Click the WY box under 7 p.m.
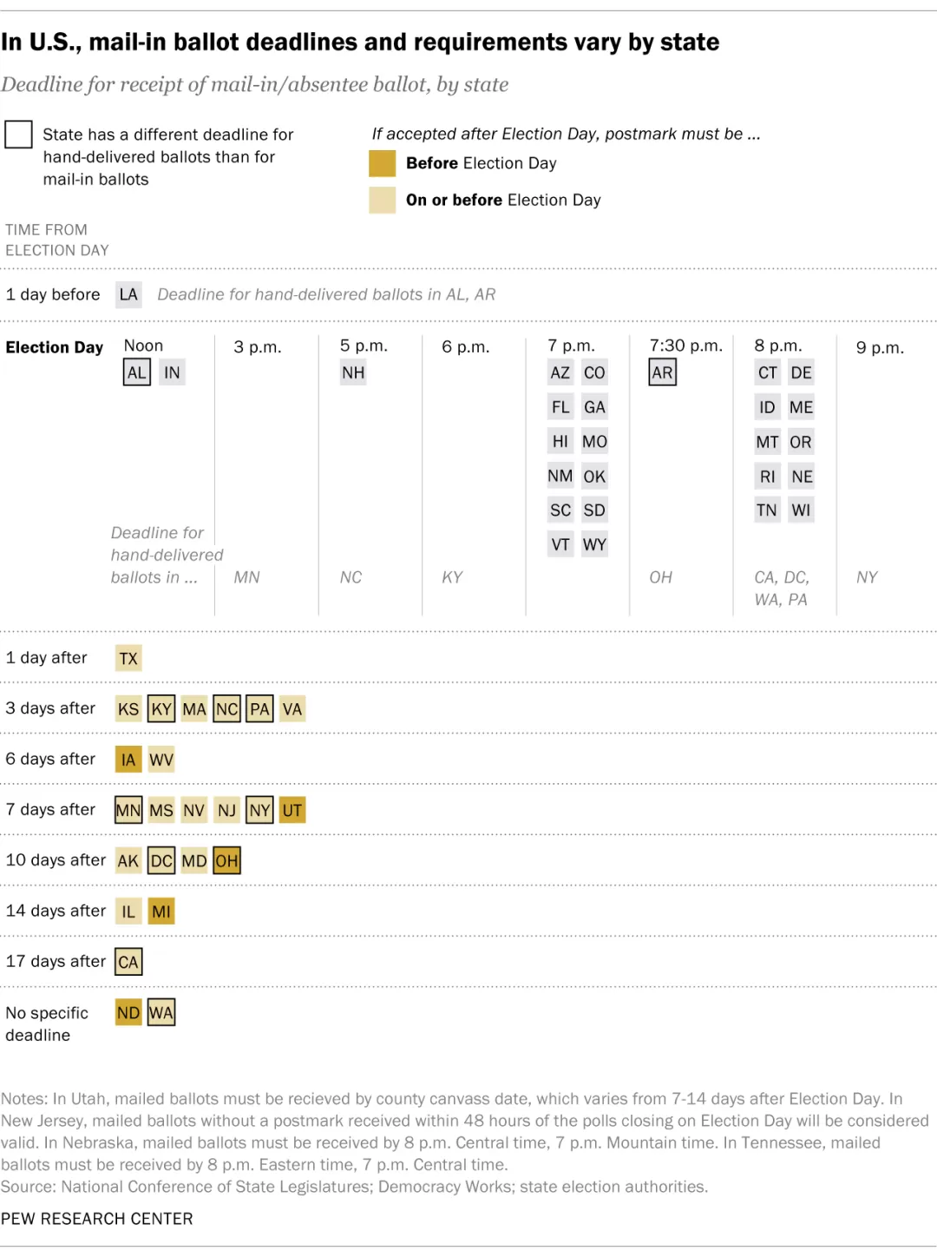Image resolution: width=937 pixels, height=1257 pixels. click(x=594, y=545)
